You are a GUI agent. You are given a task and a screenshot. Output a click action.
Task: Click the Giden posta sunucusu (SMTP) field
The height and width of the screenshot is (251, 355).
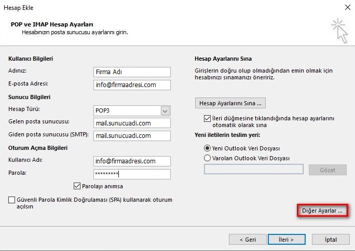coord(132,136)
